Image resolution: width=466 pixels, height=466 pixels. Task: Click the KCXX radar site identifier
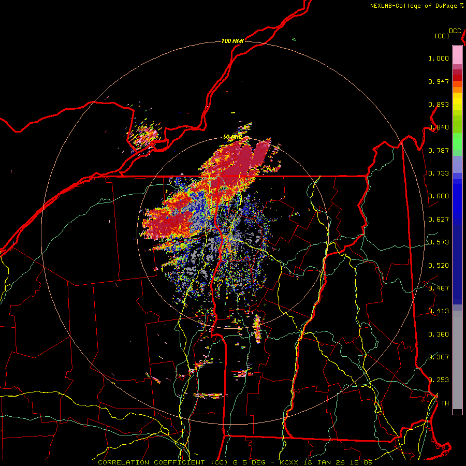pyautogui.click(x=289, y=462)
